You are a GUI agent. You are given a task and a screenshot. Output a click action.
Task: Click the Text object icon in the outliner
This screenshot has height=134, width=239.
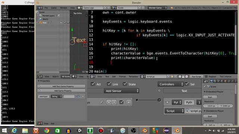[41, 22]
